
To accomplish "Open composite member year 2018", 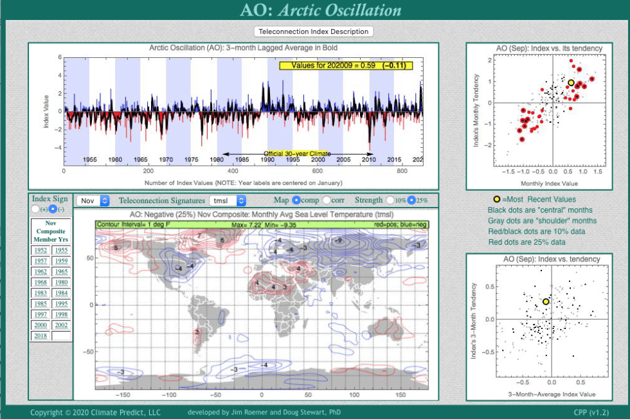I will [42, 335].
